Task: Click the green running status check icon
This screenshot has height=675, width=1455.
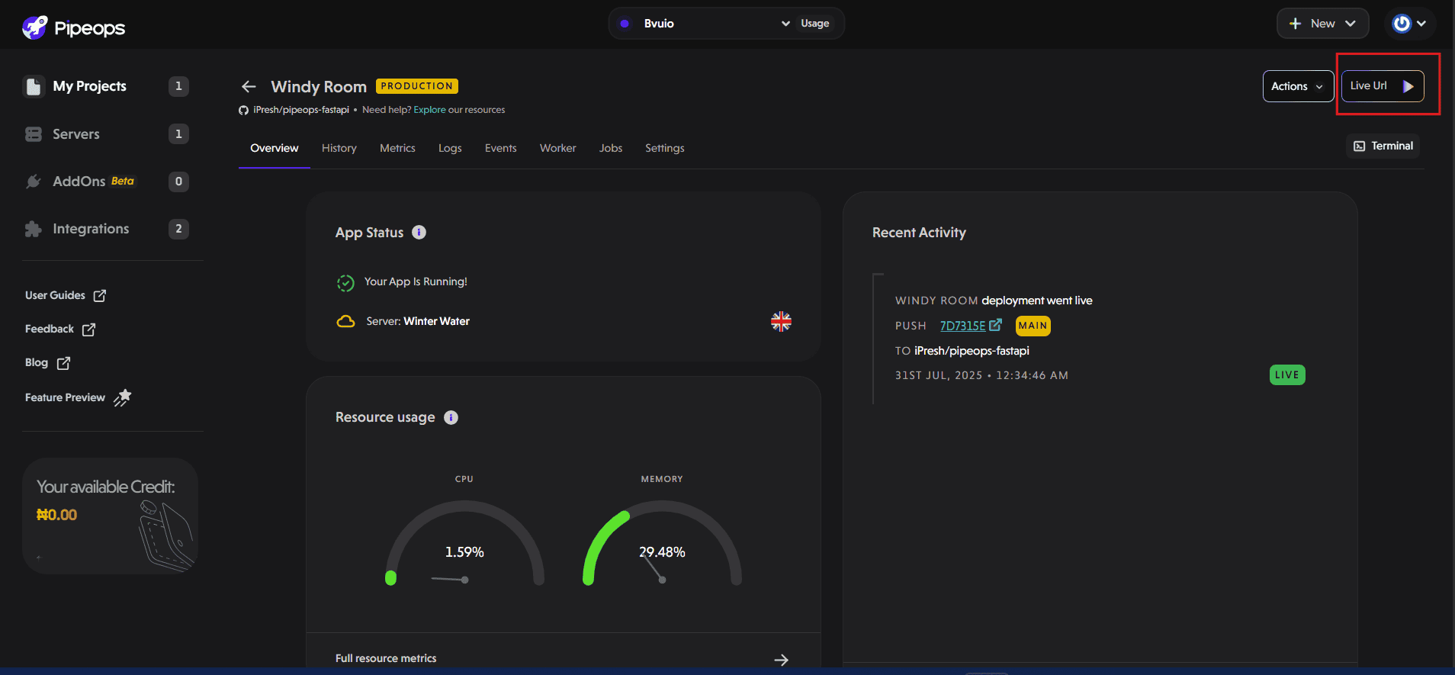Action: 345,283
